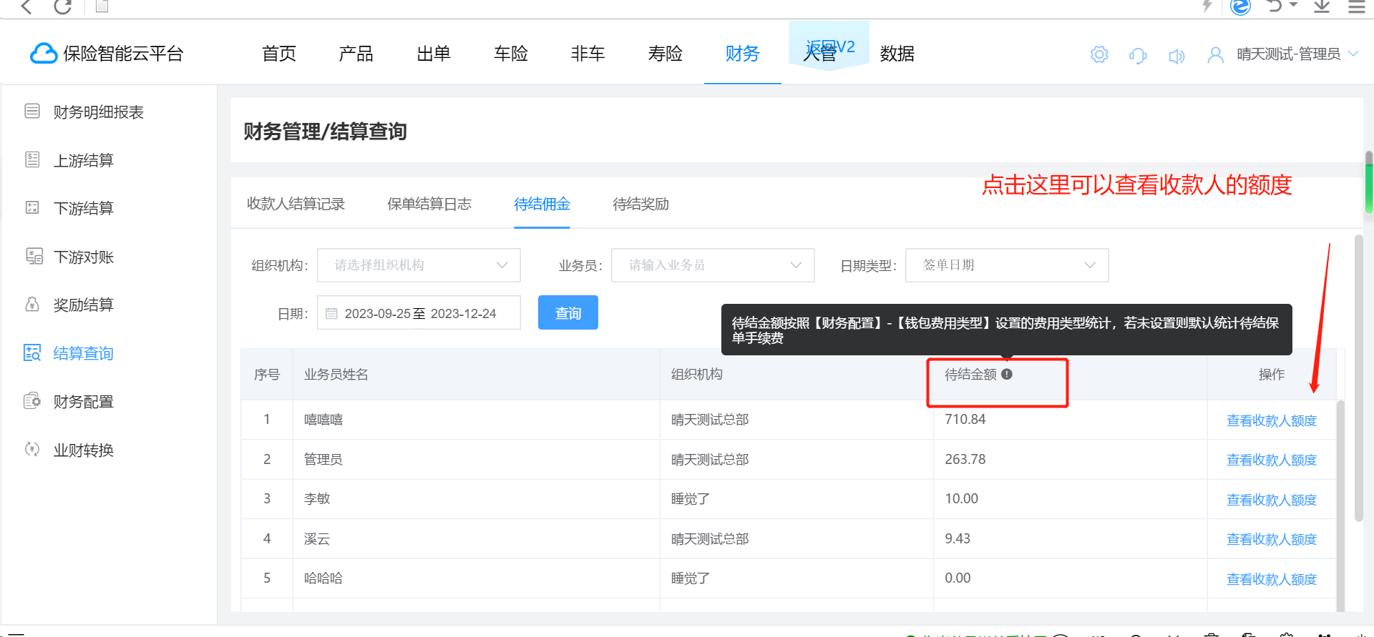Click the 业财转换 sidebar icon
Image resolution: width=1374 pixels, height=637 pixels.
tap(32, 449)
